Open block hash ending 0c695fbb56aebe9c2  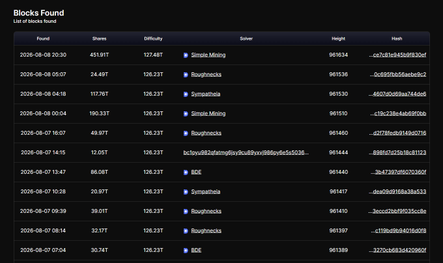point(398,74)
